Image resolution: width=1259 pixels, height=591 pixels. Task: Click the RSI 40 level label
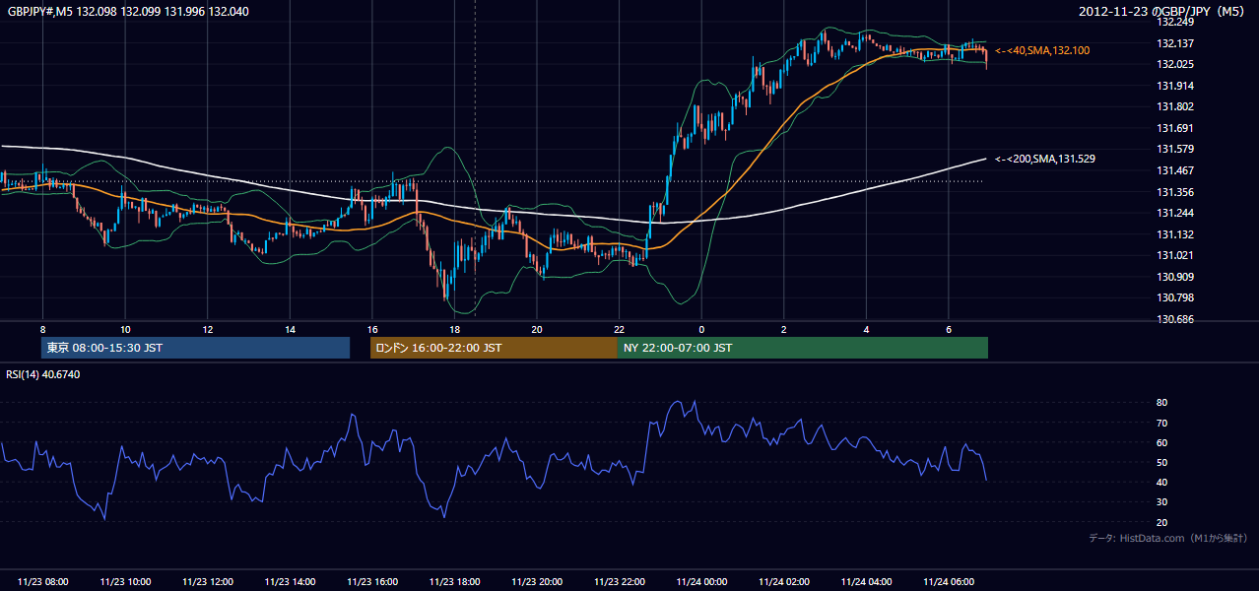pos(1161,482)
